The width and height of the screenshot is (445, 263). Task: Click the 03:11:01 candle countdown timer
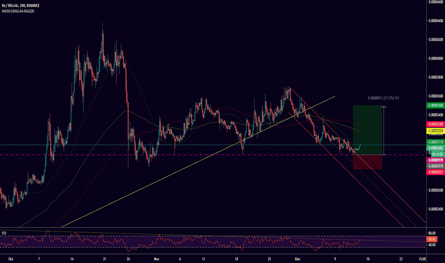tap(437, 154)
